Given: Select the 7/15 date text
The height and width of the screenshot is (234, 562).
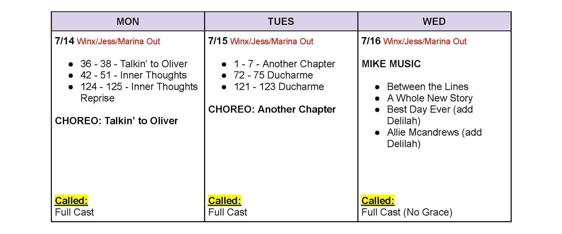Looking at the screenshot, I should tap(218, 41).
